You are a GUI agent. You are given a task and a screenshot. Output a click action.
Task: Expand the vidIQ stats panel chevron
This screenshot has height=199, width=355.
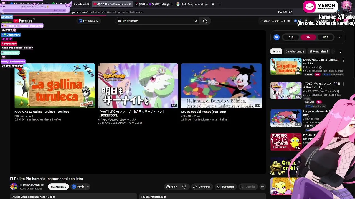339,37
